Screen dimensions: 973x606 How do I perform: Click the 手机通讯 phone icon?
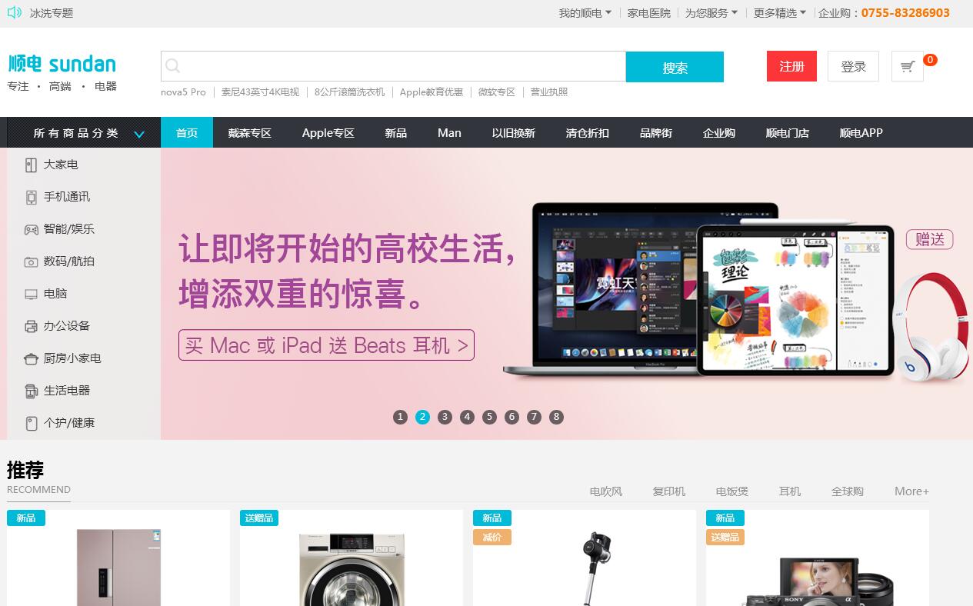pyautogui.click(x=31, y=197)
